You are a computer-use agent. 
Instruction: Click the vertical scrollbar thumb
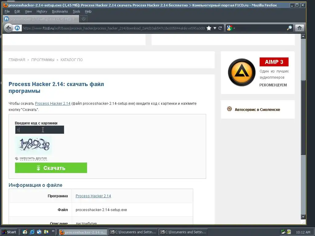pos(303,117)
